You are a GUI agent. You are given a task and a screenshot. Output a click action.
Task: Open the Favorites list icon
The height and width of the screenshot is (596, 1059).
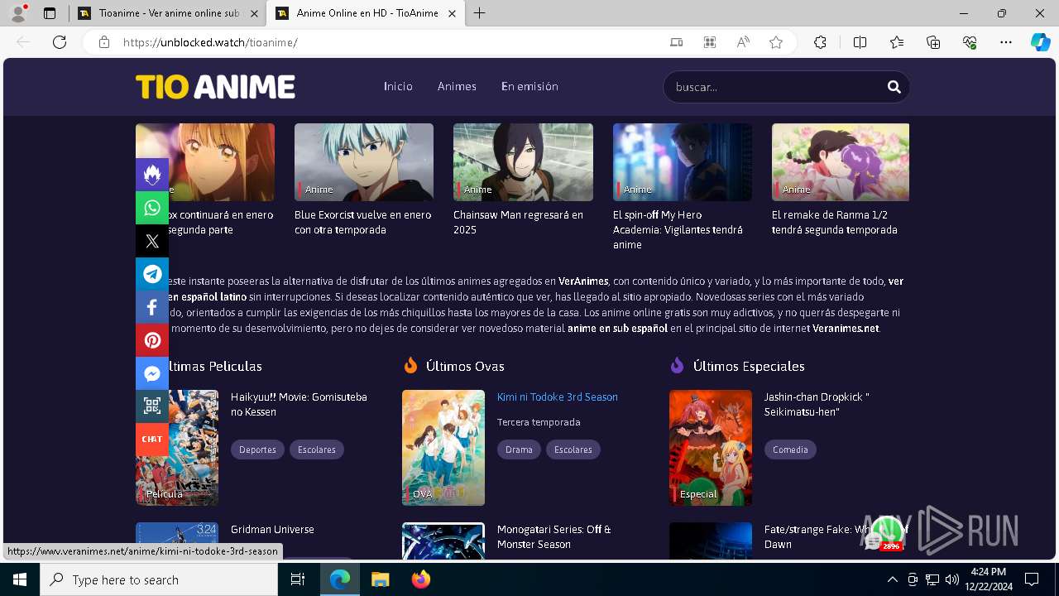[x=897, y=42]
